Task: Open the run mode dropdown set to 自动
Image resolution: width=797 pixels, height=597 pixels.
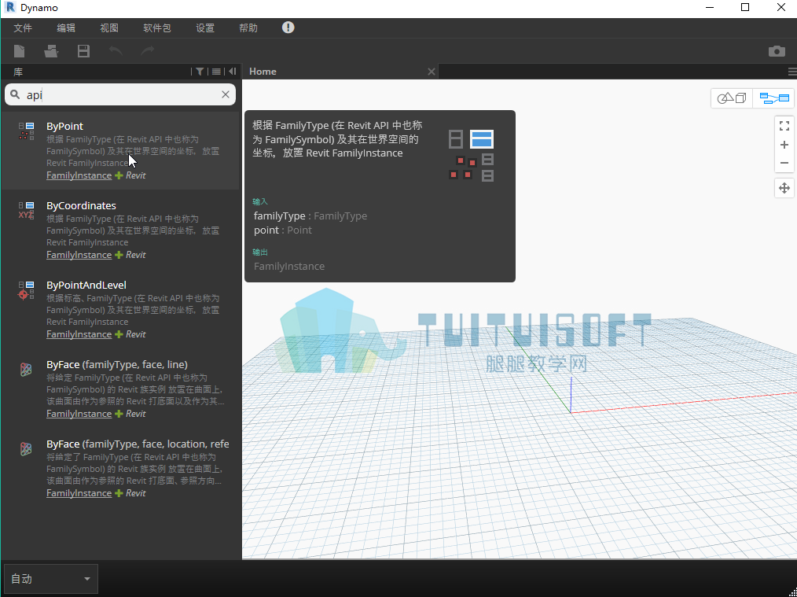Action: 51,579
